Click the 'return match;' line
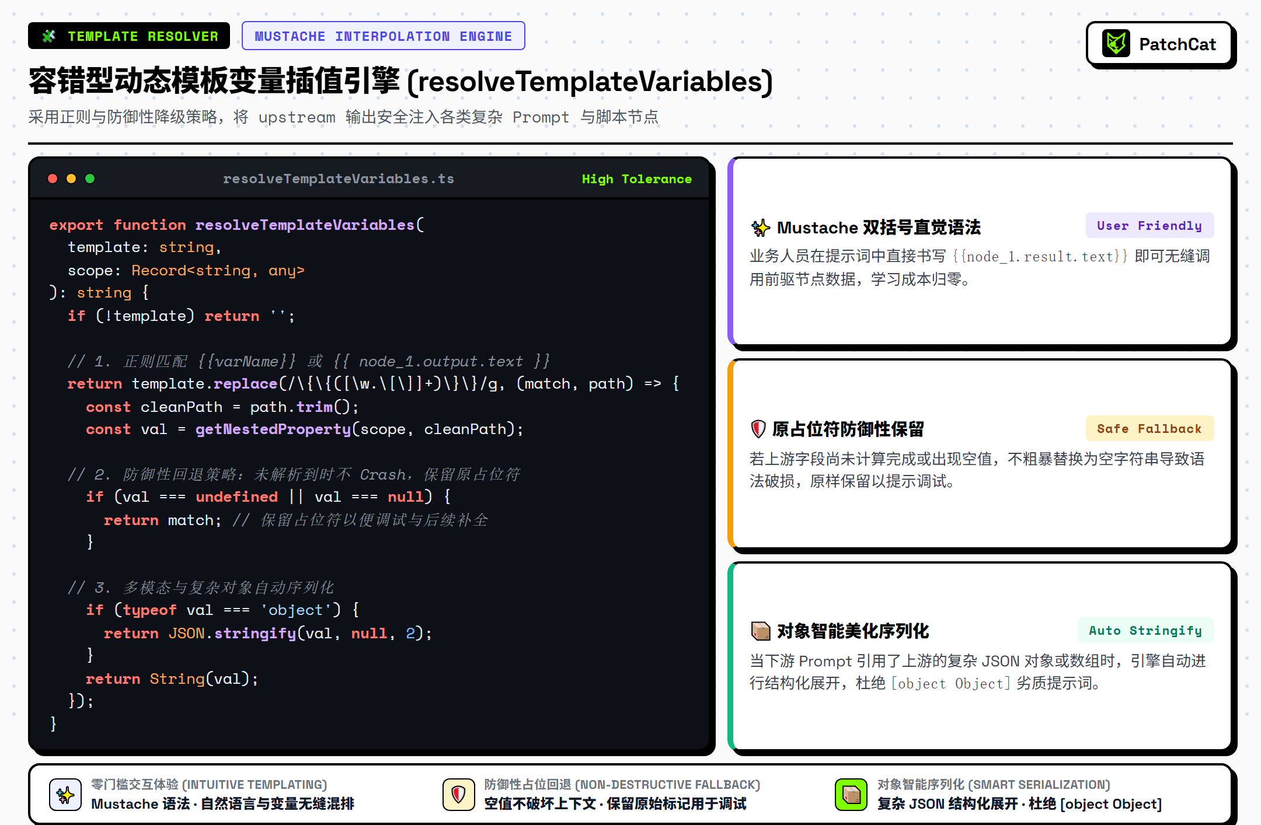The width and height of the screenshot is (1261, 825). (163, 520)
